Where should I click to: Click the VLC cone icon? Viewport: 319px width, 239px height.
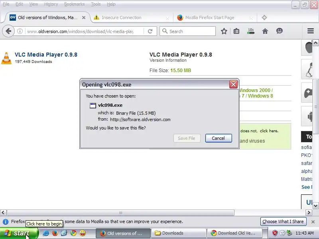pyautogui.click(x=6, y=58)
